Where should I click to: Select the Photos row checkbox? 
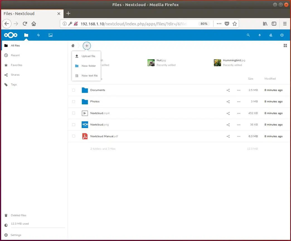(74, 102)
